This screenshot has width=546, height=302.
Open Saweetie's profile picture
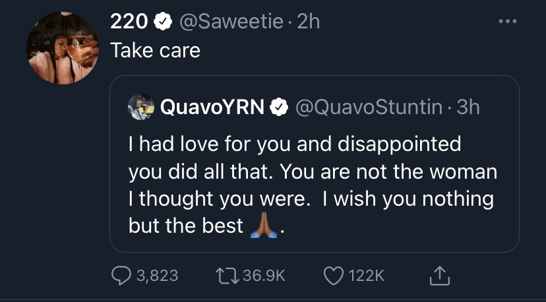pyautogui.click(x=63, y=48)
